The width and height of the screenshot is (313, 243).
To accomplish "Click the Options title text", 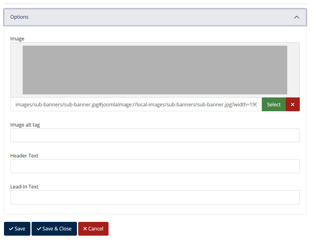I will pos(19,17).
